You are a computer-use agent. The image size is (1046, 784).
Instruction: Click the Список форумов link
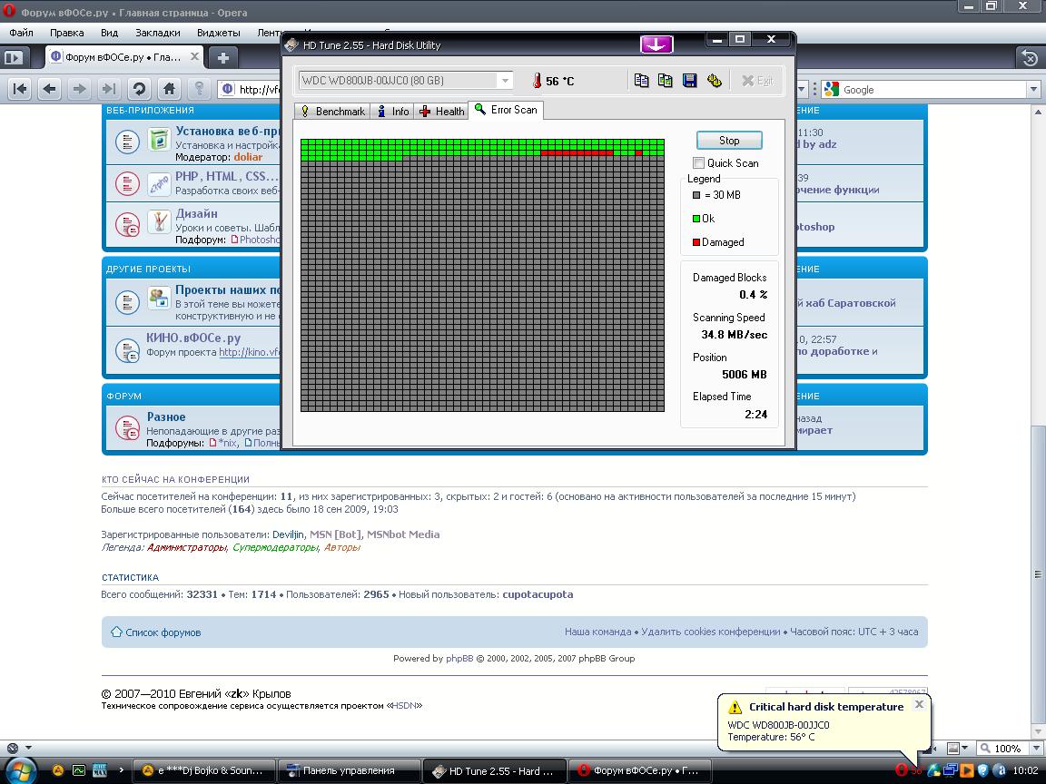pos(163,632)
